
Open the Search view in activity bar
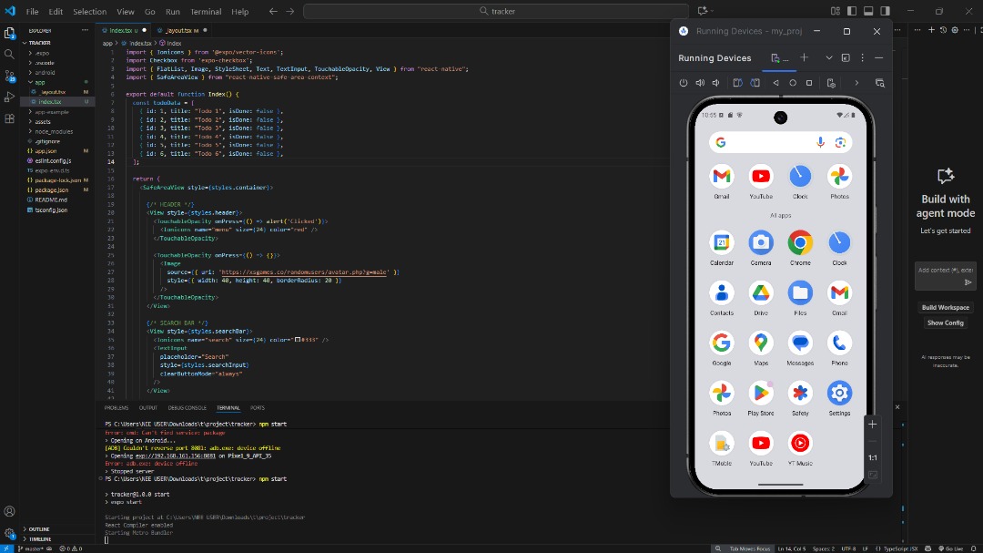pos(9,54)
